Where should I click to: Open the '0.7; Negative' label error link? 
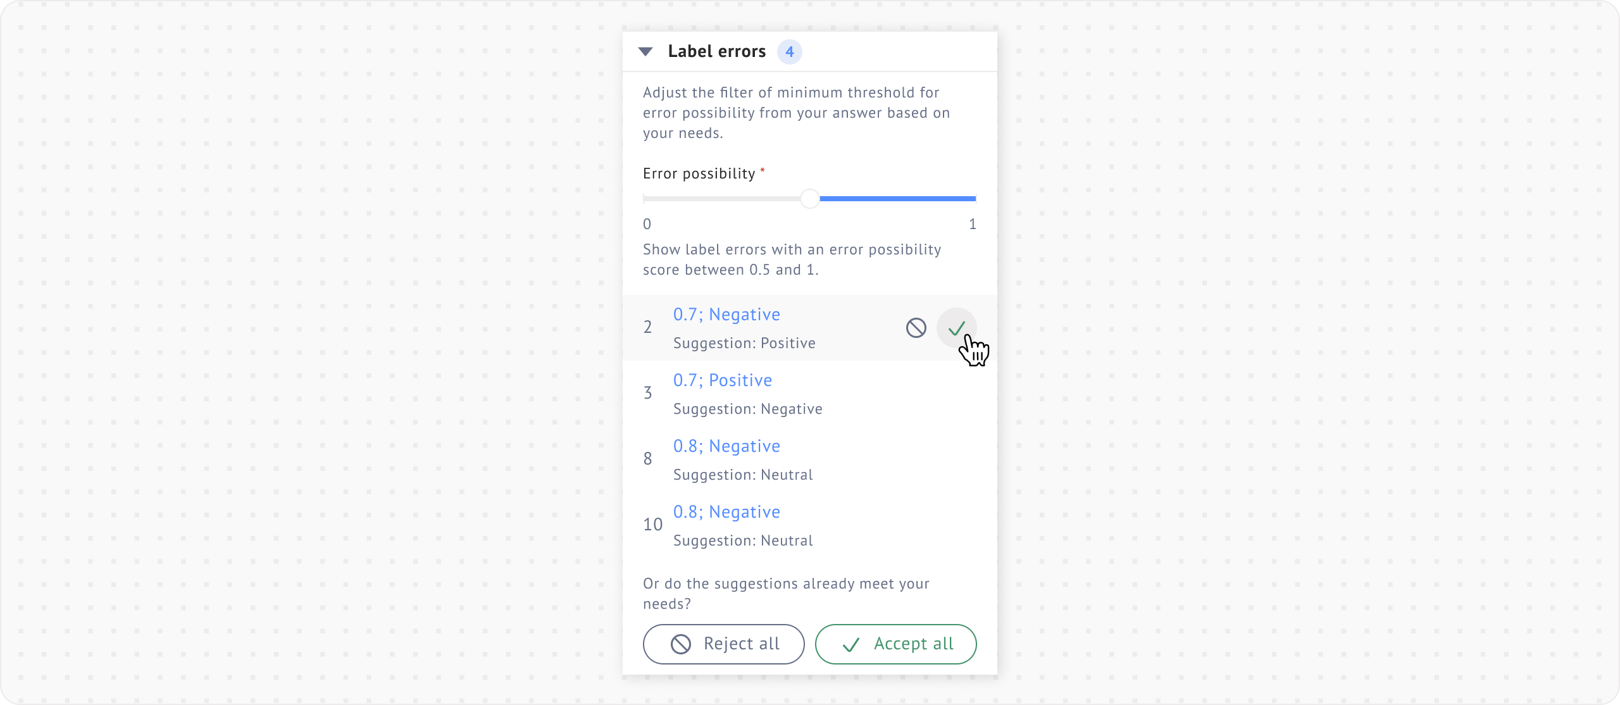click(x=726, y=315)
